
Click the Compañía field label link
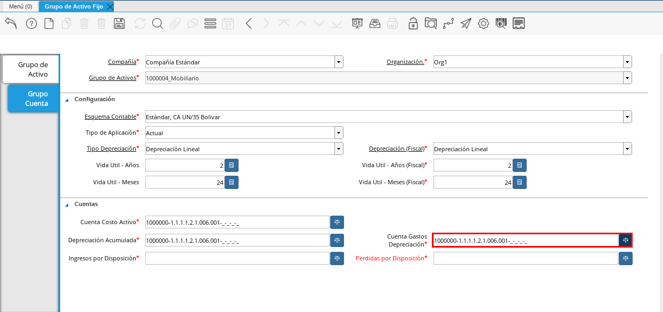[122, 62]
